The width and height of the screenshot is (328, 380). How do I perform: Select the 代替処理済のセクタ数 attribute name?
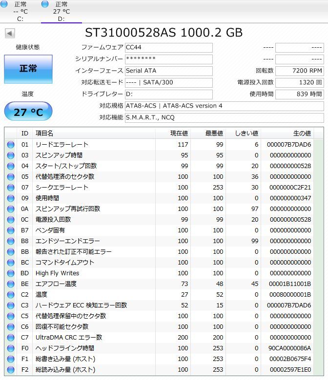click(65, 177)
